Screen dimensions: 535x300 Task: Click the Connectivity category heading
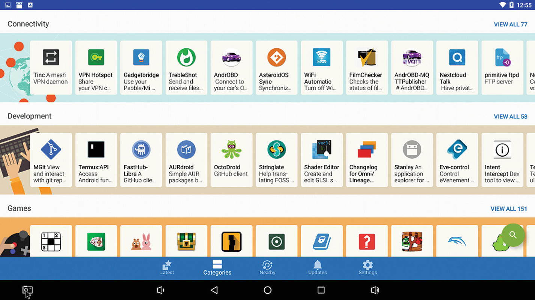[28, 24]
